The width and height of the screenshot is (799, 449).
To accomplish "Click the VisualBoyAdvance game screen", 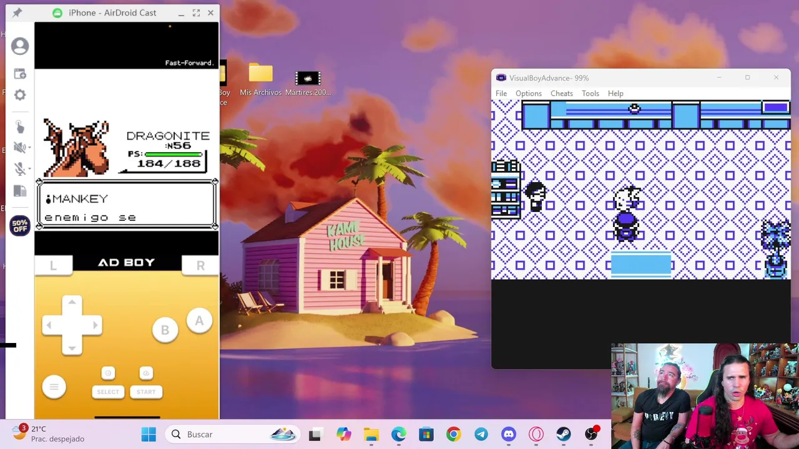I will coord(641,190).
